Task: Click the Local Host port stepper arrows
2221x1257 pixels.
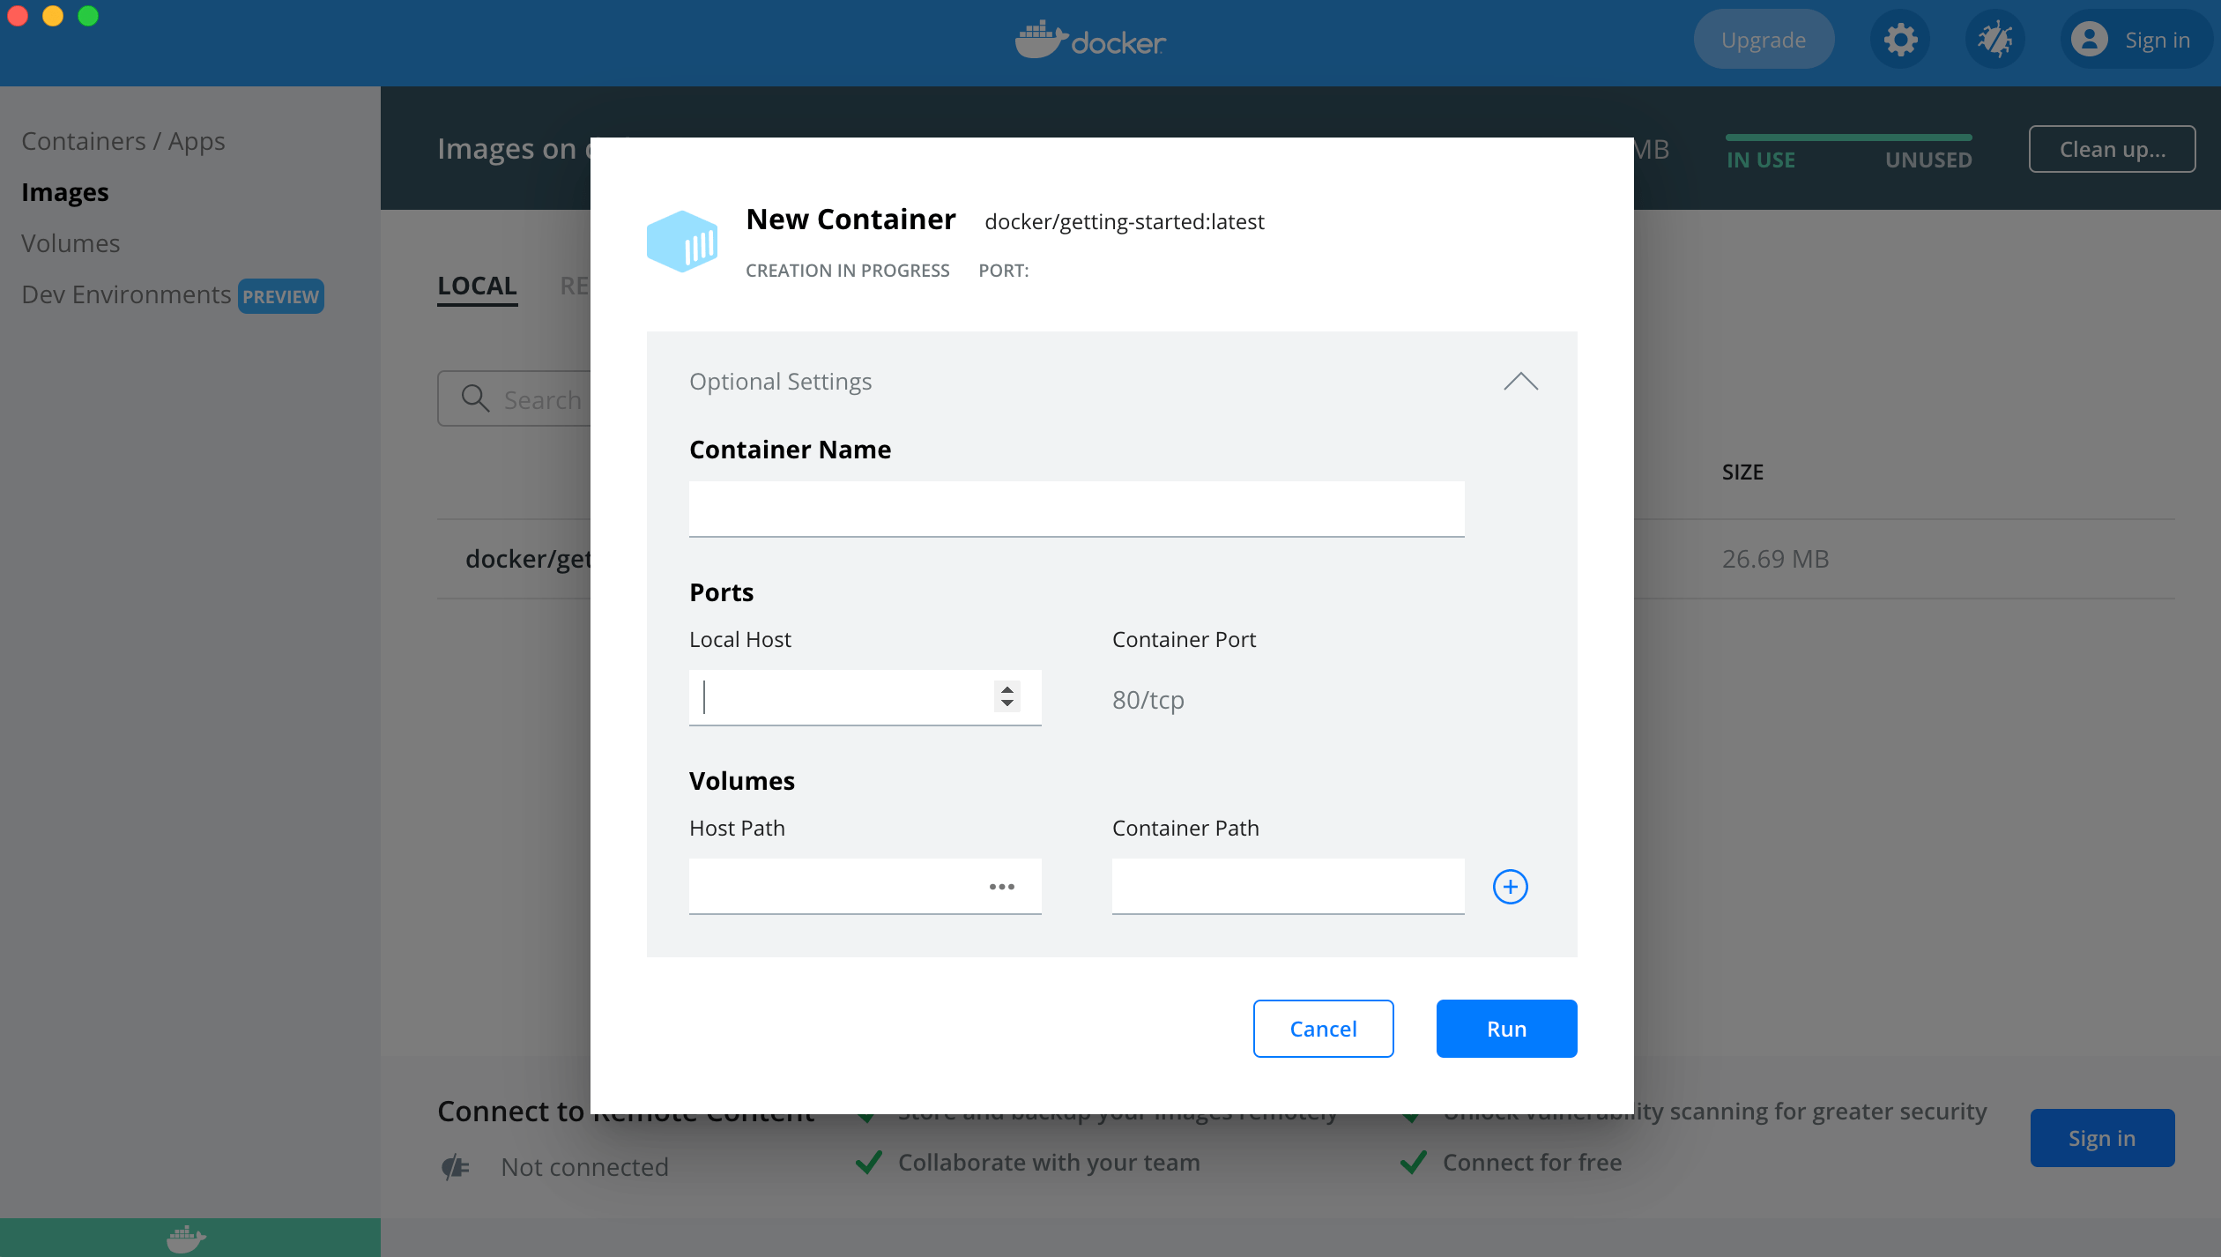Action: (x=1007, y=696)
